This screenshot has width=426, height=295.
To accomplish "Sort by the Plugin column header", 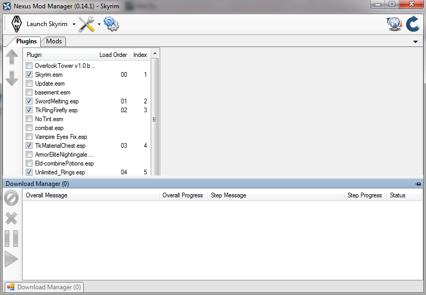I will pyautogui.click(x=60, y=55).
